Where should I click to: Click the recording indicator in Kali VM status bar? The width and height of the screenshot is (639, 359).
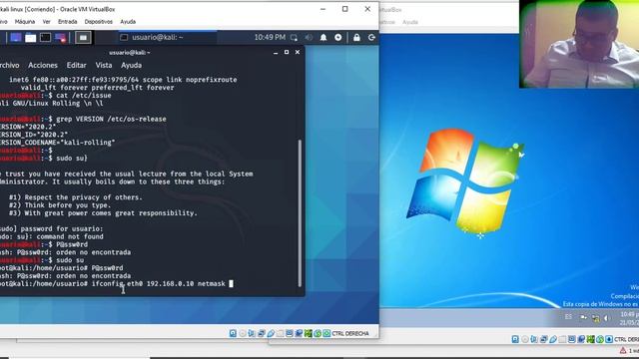299,333
